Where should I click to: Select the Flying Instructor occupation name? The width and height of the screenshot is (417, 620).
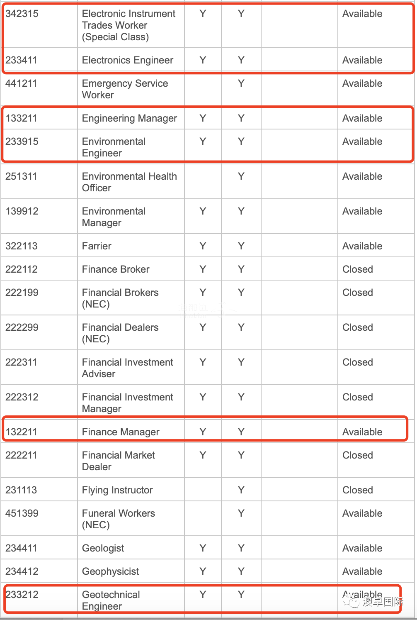click(x=117, y=490)
